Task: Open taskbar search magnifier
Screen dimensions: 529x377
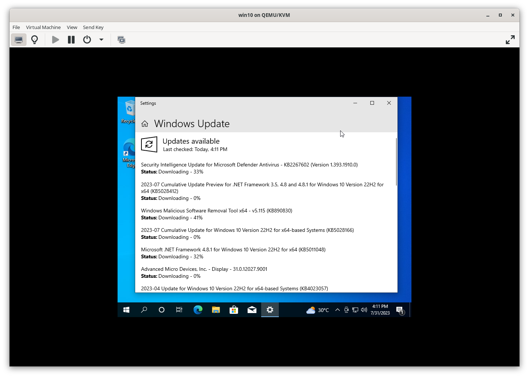Action: pos(144,310)
